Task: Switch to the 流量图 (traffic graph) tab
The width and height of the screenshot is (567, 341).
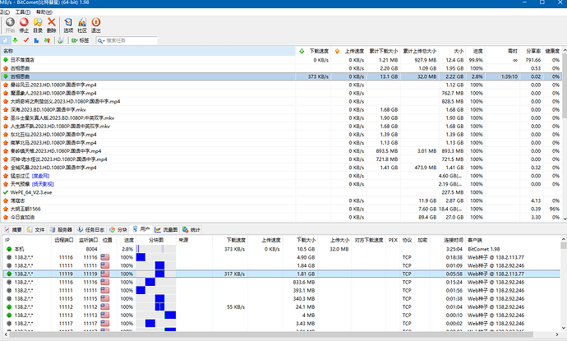Action: pos(166,229)
